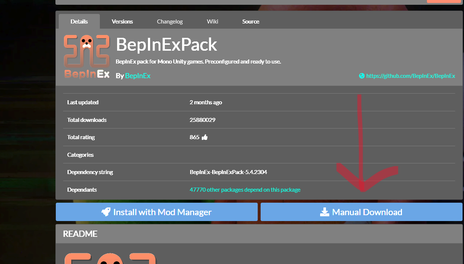Click the rocket icon on Install button
Viewport: 464px width, 264px height.
[x=106, y=212]
